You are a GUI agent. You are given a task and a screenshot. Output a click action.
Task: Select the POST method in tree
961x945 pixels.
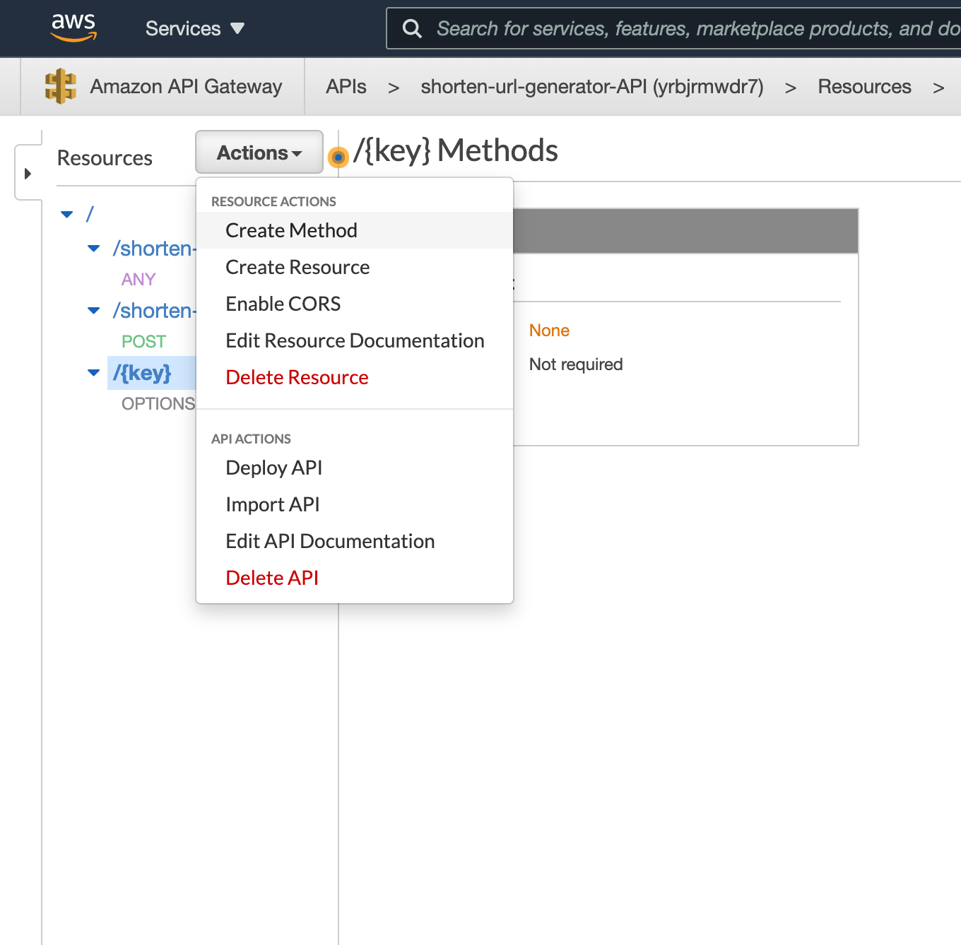[x=143, y=342]
